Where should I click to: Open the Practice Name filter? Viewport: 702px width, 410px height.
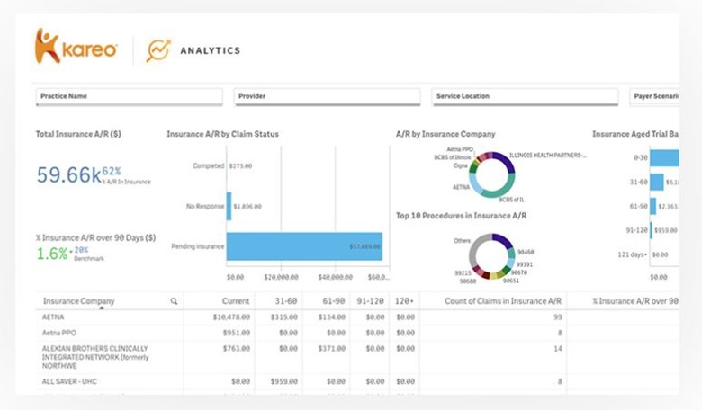[129, 96]
